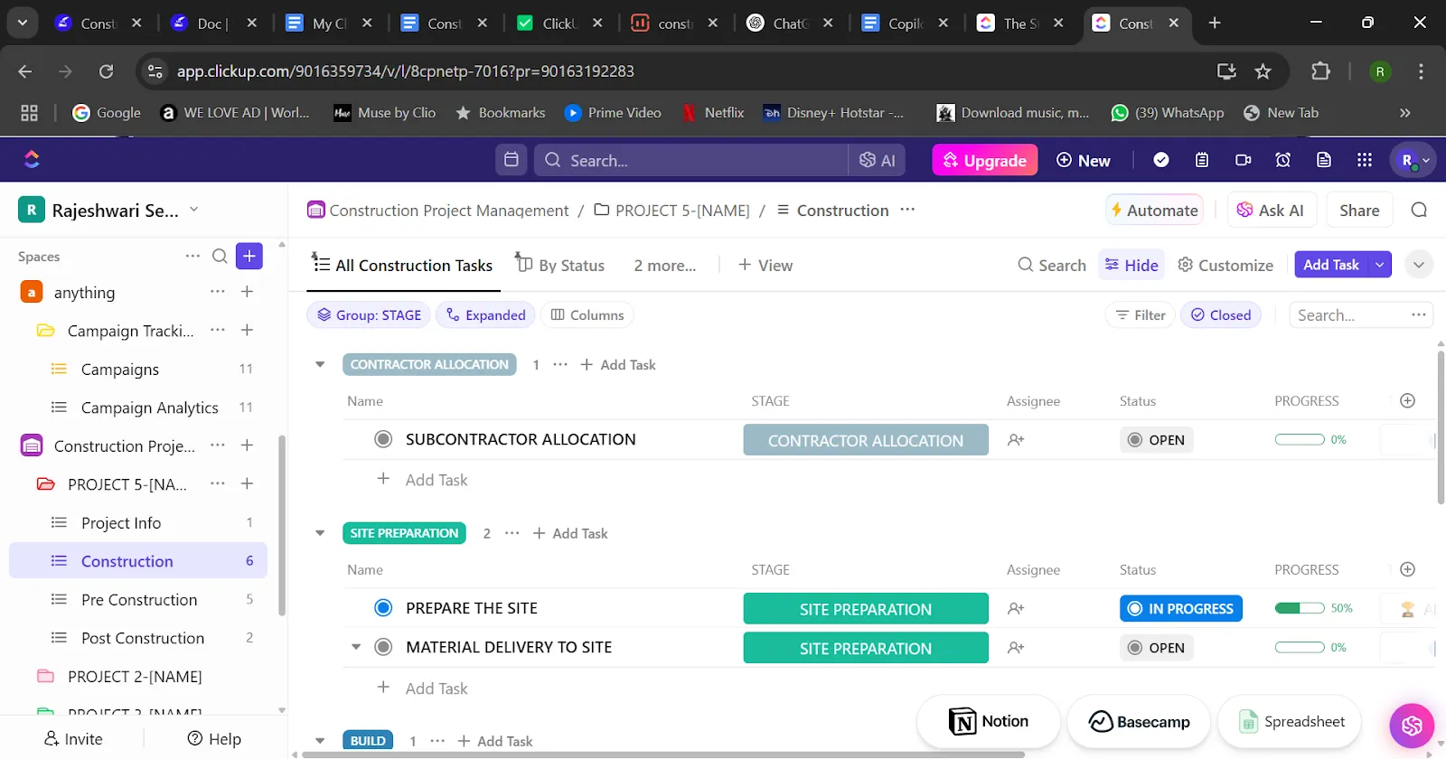This screenshot has width=1446, height=759.
Task: Open docs page icon in top toolbar
Action: (x=1324, y=160)
